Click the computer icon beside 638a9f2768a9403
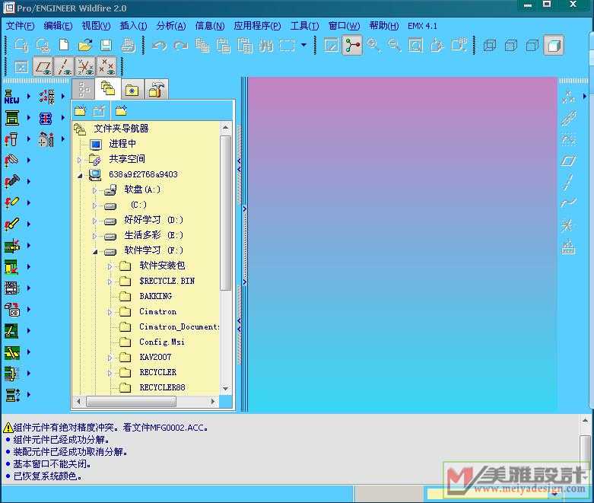 (95, 174)
